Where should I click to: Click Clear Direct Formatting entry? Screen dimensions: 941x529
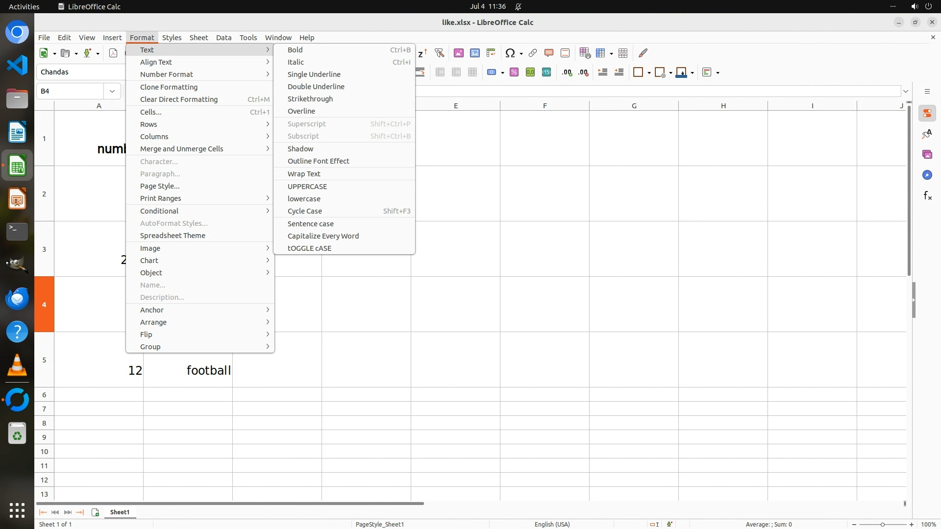[x=178, y=99]
